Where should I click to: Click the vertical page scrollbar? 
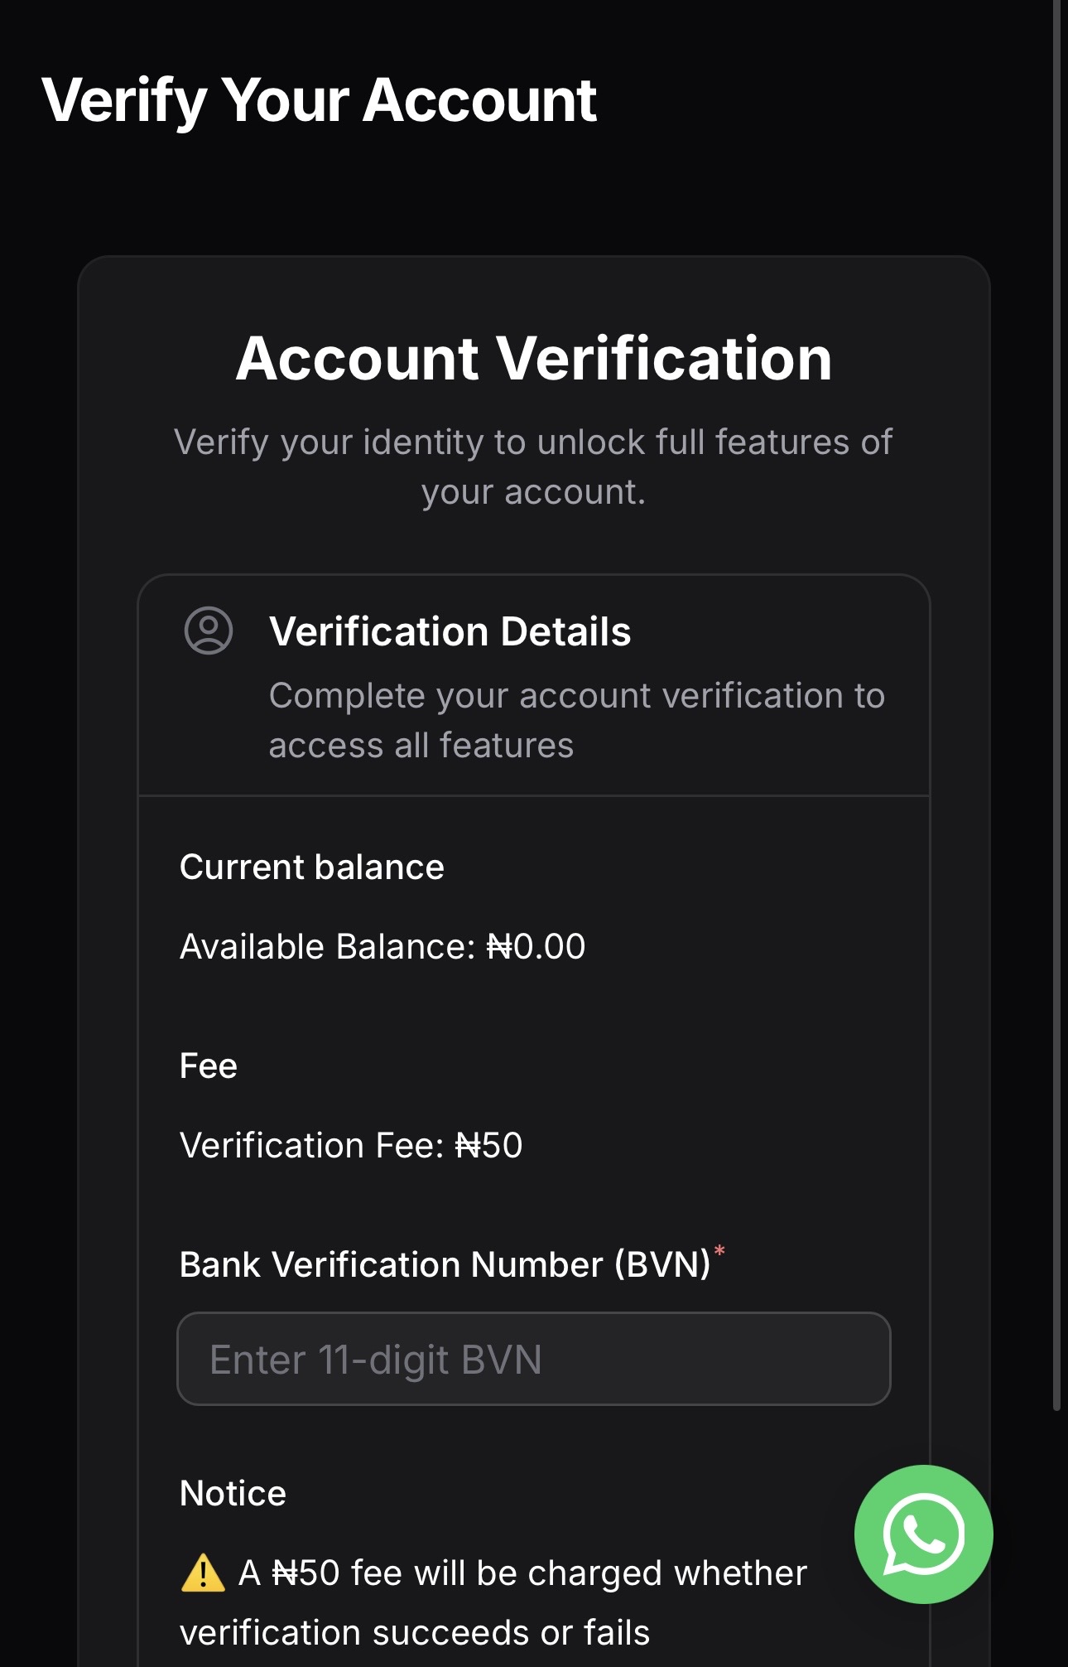click(1056, 704)
